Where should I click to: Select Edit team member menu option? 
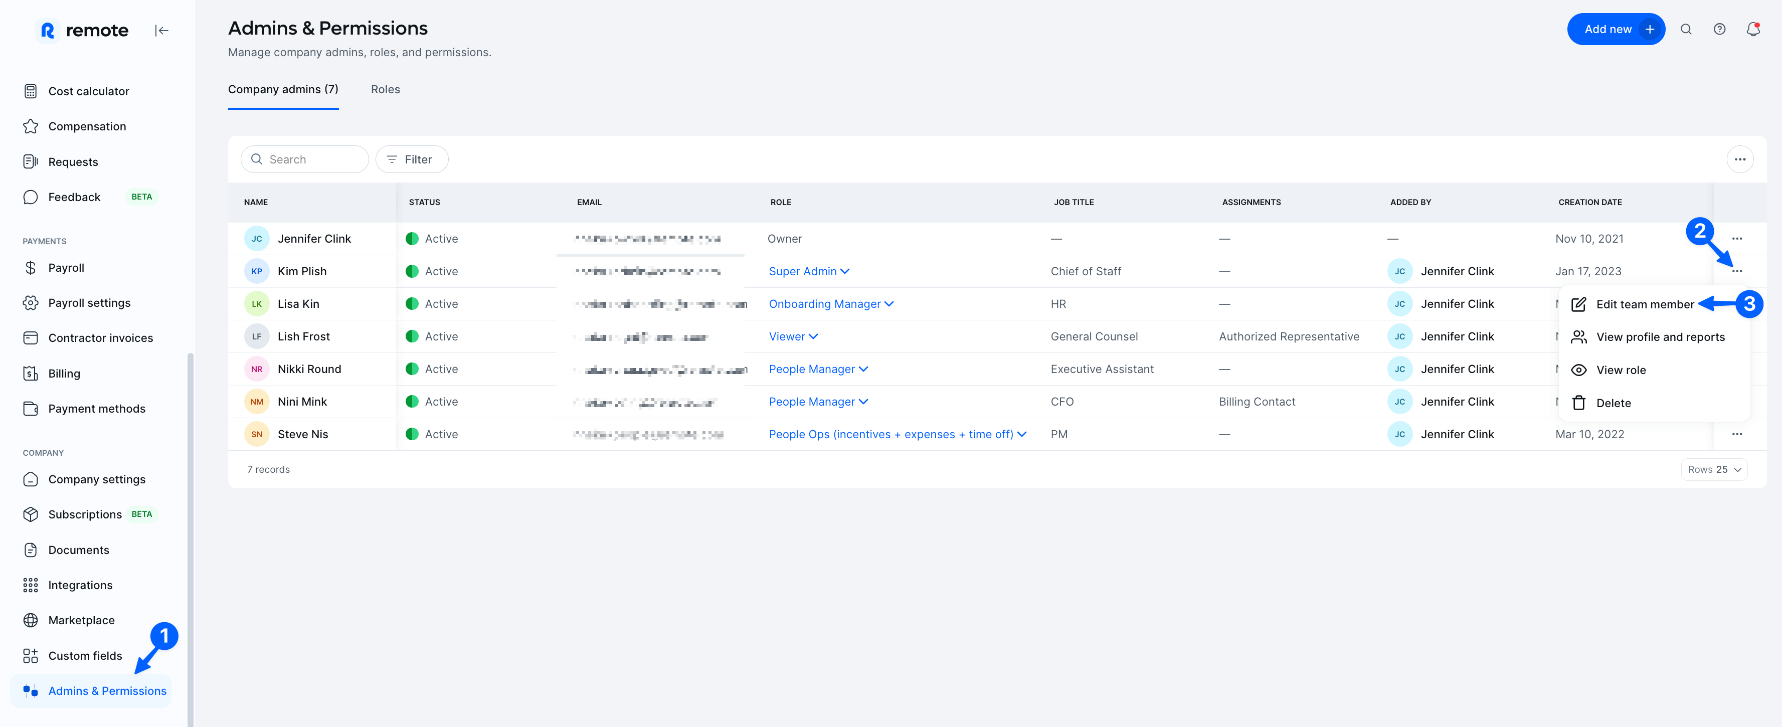(x=1644, y=304)
